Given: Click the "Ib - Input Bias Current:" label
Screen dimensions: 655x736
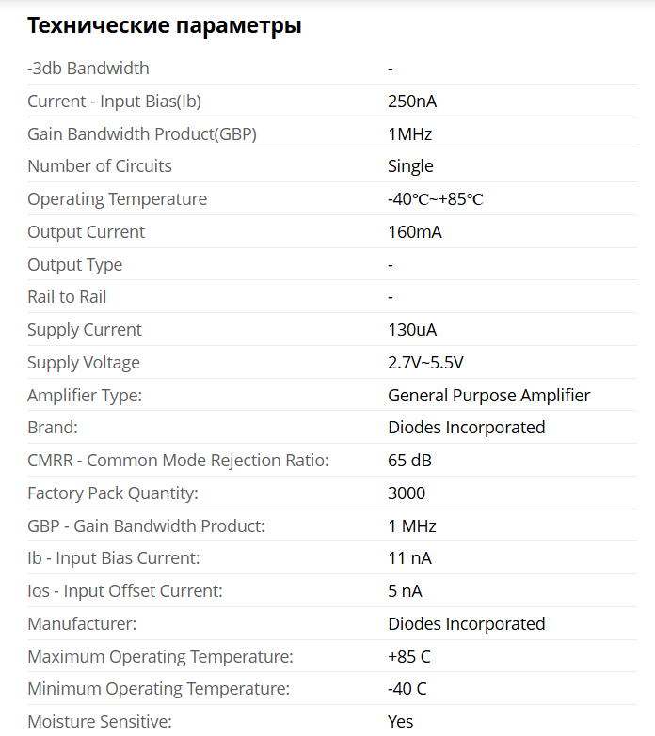Looking at the screenshot, I should pyautogui.click(x=114, y=558).
